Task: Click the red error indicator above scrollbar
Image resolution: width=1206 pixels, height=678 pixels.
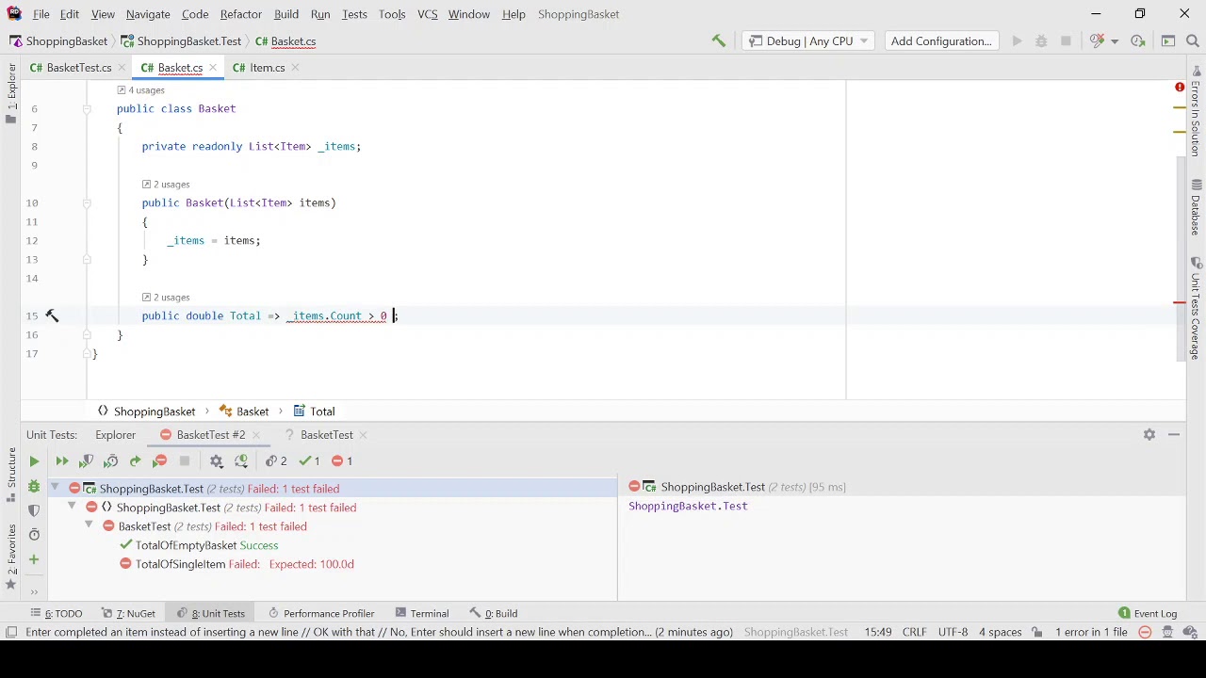Action: tap(1179, 88)
